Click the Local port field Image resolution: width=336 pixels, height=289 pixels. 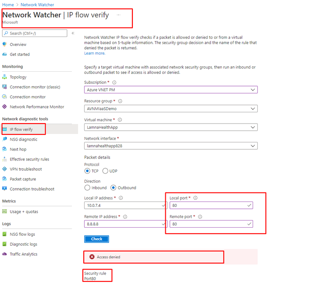tap(211, 205)
